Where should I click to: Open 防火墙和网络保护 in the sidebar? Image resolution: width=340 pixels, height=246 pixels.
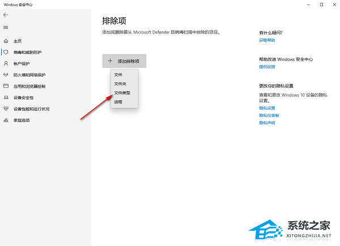click(29, 75)
